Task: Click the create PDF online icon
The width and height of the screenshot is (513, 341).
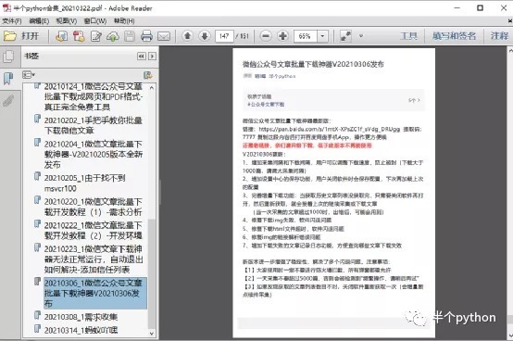Action: [61, 36]
